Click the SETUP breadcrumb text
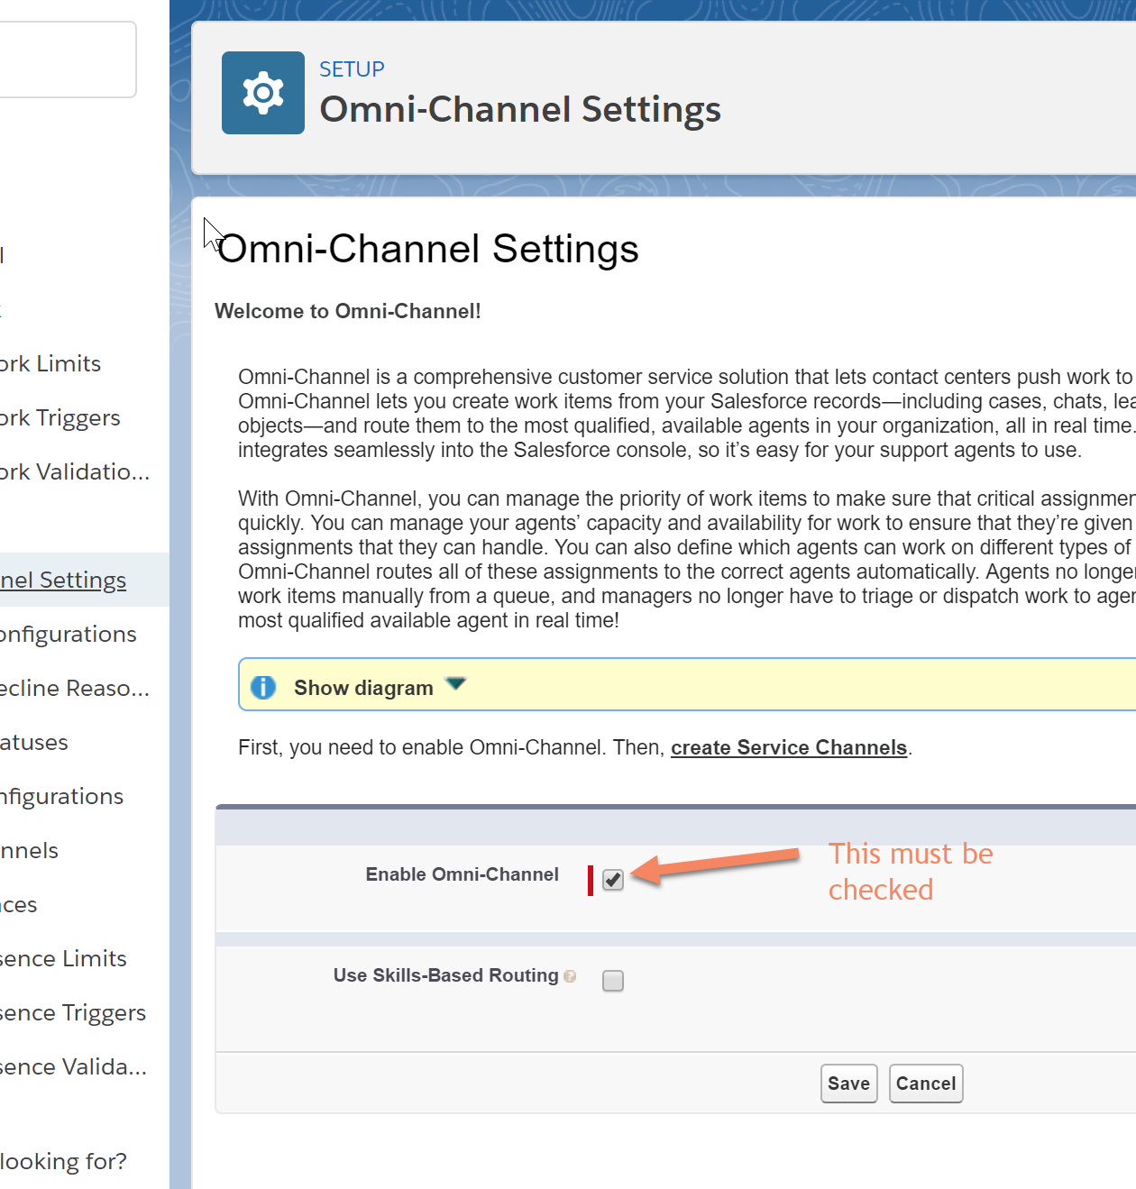The image size is (1136, 1189). [352, 69]
